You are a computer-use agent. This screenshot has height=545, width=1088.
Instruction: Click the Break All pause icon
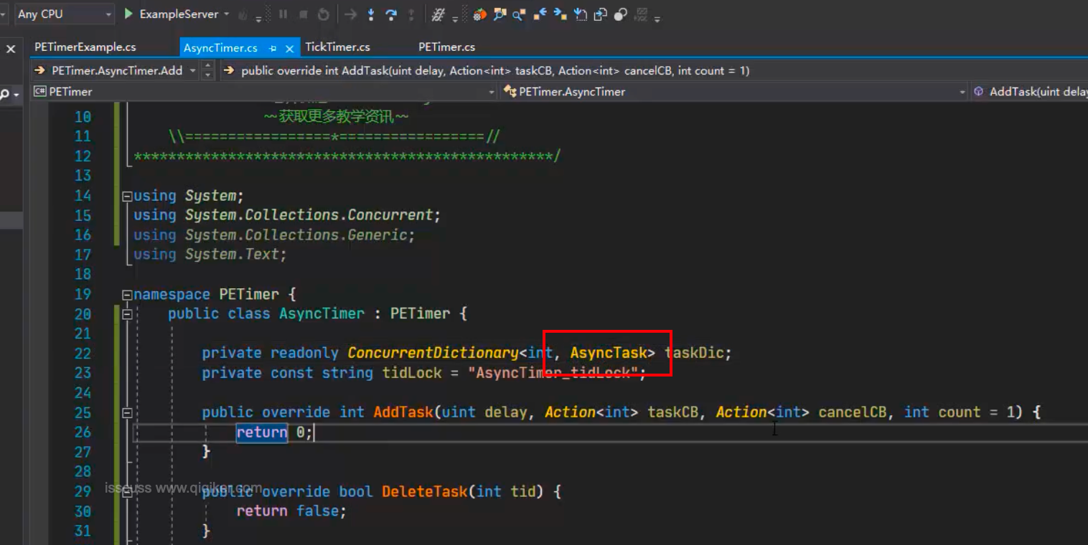click(283, 14)
